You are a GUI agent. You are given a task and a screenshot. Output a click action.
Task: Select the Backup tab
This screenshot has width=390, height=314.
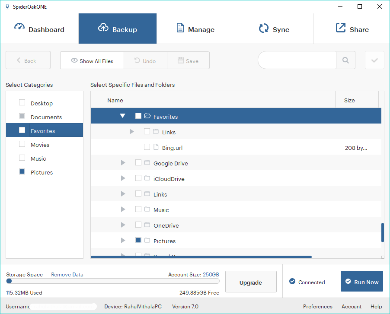[x=118, y=29]
